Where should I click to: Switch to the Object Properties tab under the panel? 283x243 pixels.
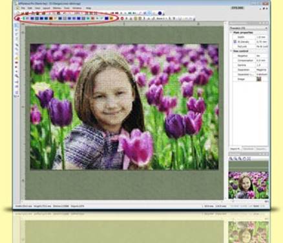(x=235, y=149)
